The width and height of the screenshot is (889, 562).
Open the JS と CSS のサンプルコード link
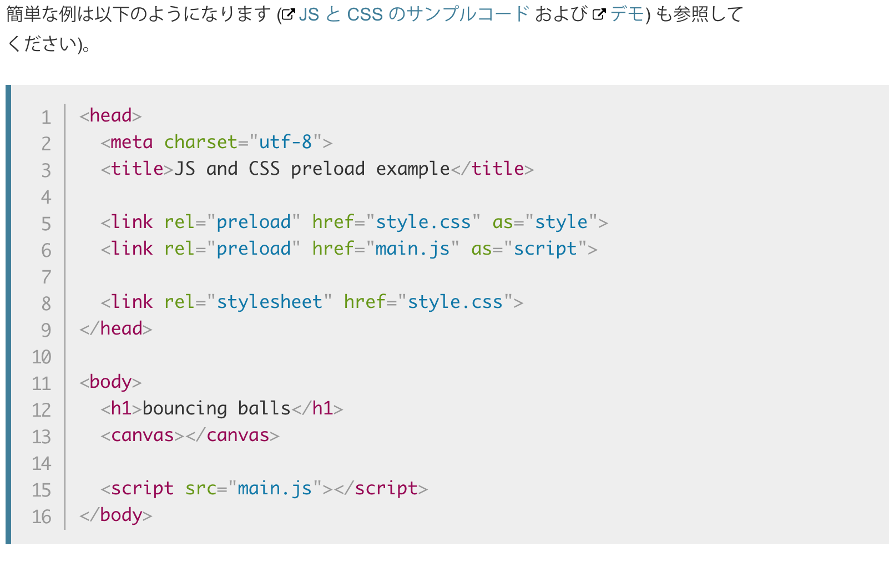(x=414, y=14)
